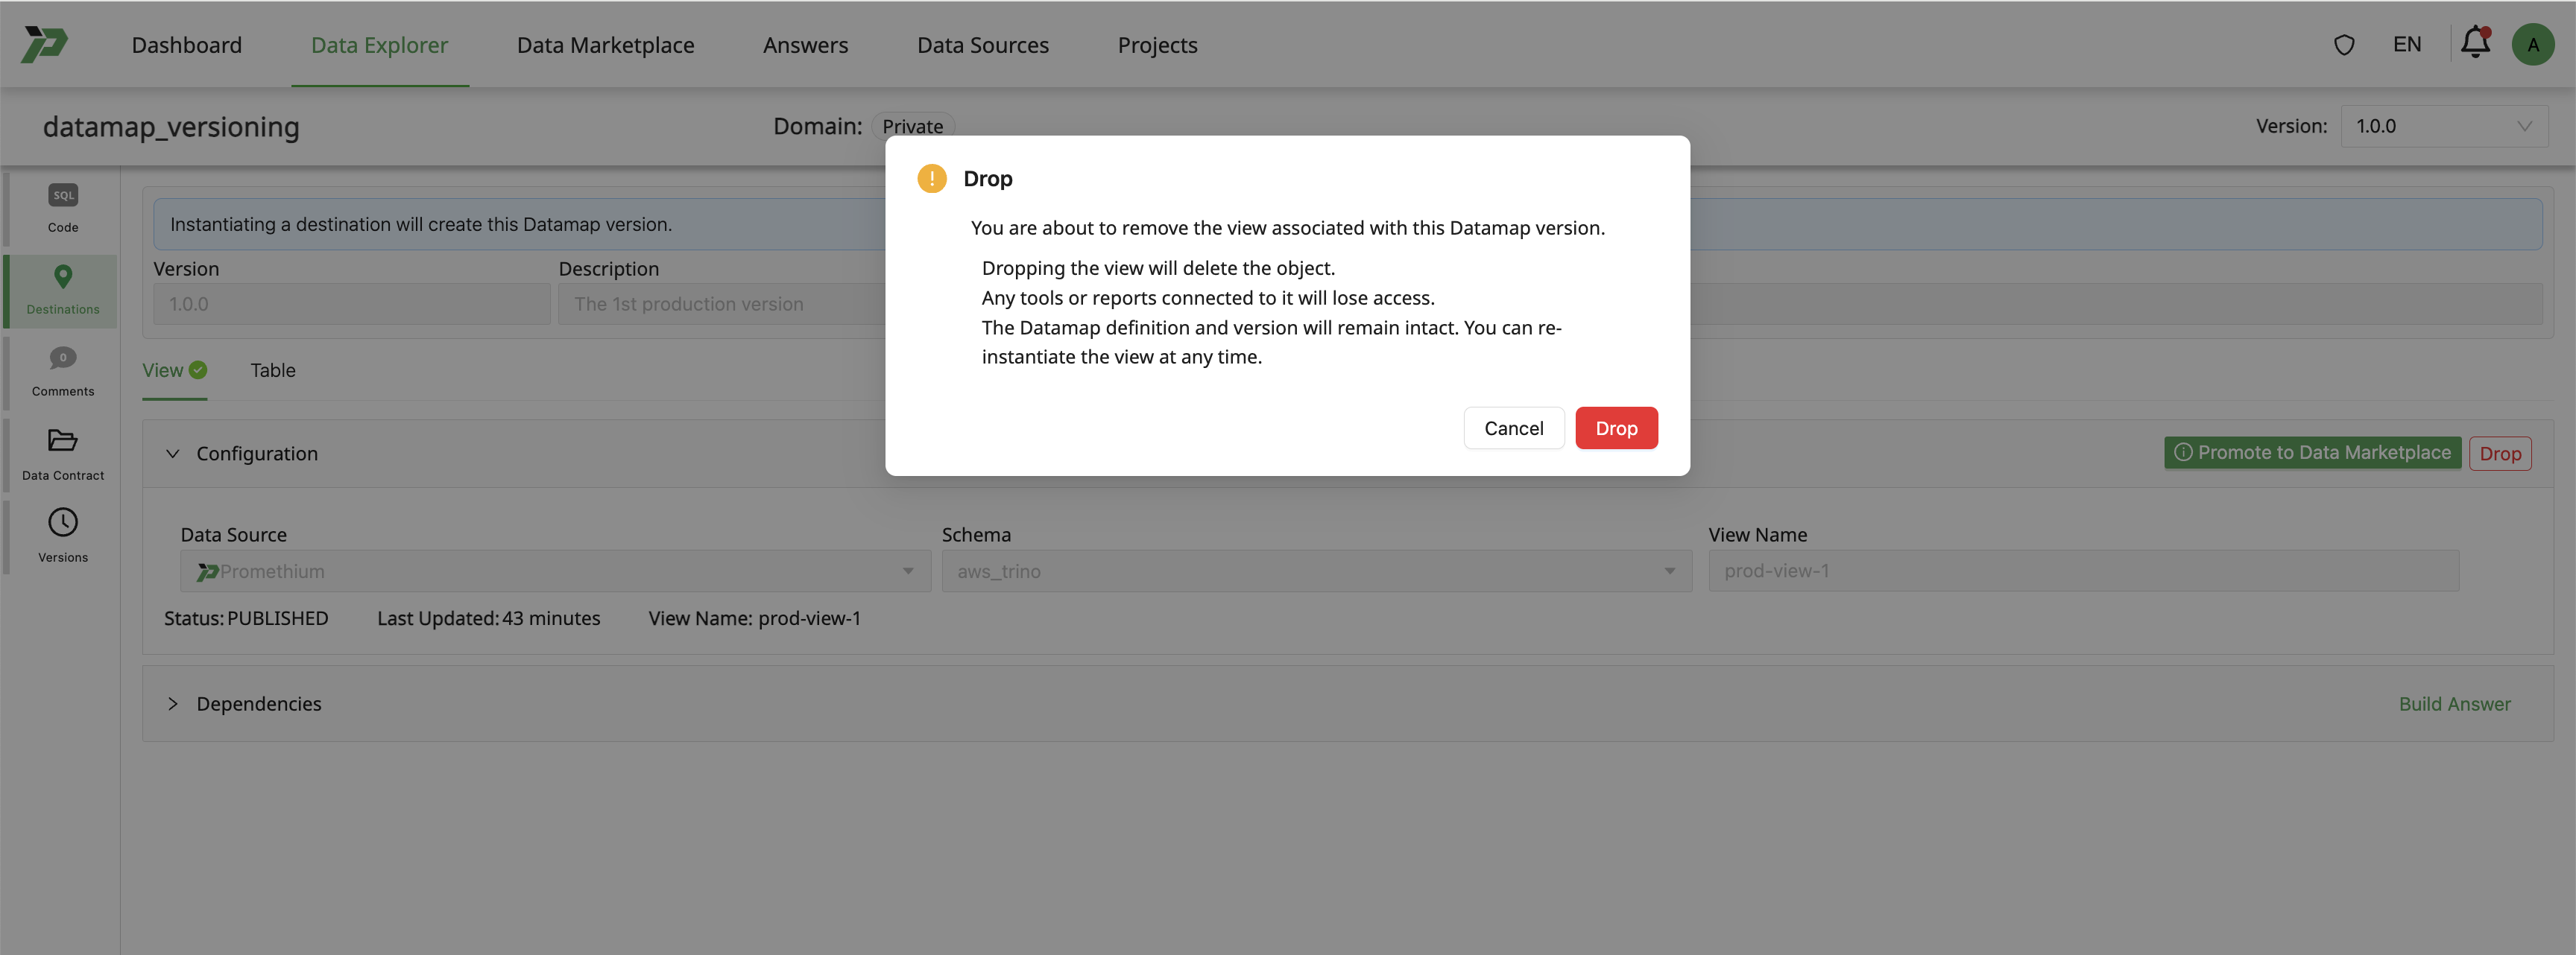This screenshot has height=955, width=2576.
Task: Click the security shield icon
Action: (x=2344, y=44)
